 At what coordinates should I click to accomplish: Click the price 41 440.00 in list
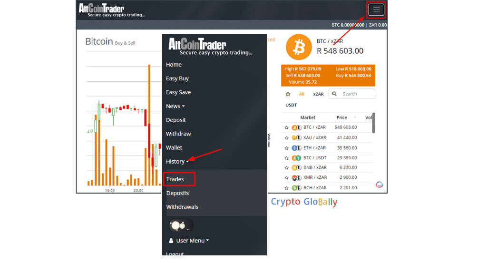[x=347, y=137]
